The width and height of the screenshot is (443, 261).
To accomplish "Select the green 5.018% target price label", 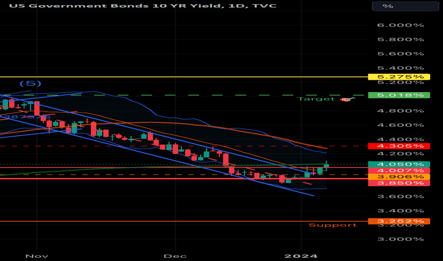I will (399, 95).
